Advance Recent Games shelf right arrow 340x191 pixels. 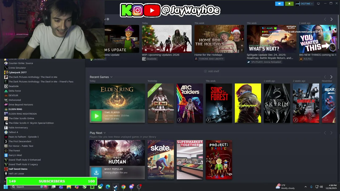[x=331, y=77]
